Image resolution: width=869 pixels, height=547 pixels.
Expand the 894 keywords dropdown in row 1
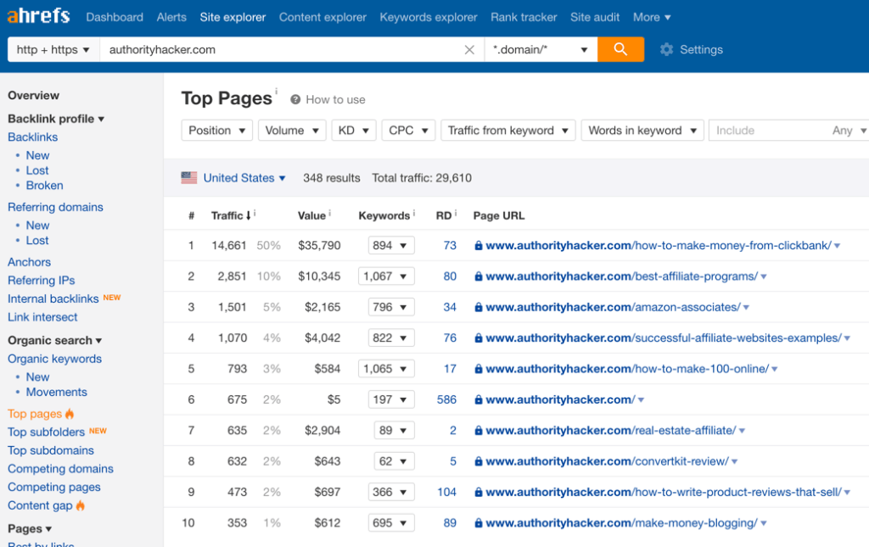click(390, 246)
